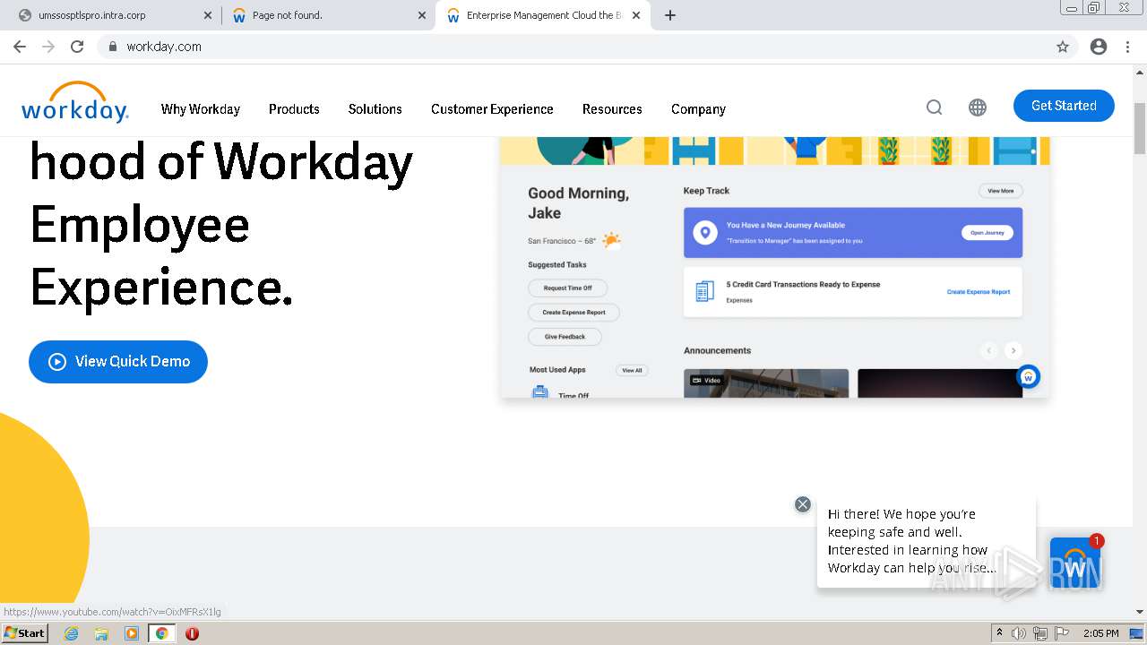Show hidden tray icons arrow

coord(999,633)
